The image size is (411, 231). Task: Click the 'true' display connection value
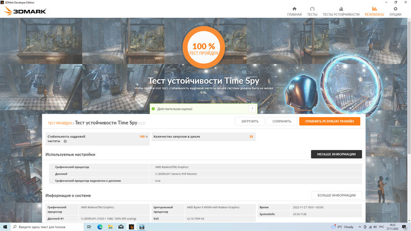[x=157, y=181]
